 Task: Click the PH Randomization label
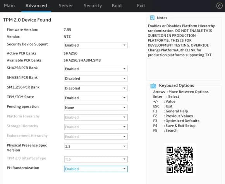point(23,168)
